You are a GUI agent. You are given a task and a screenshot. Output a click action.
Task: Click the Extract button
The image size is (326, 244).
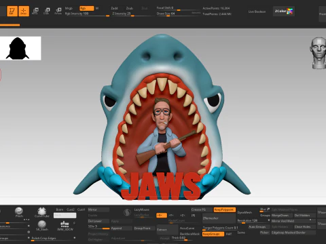click(x=168, y=230)
